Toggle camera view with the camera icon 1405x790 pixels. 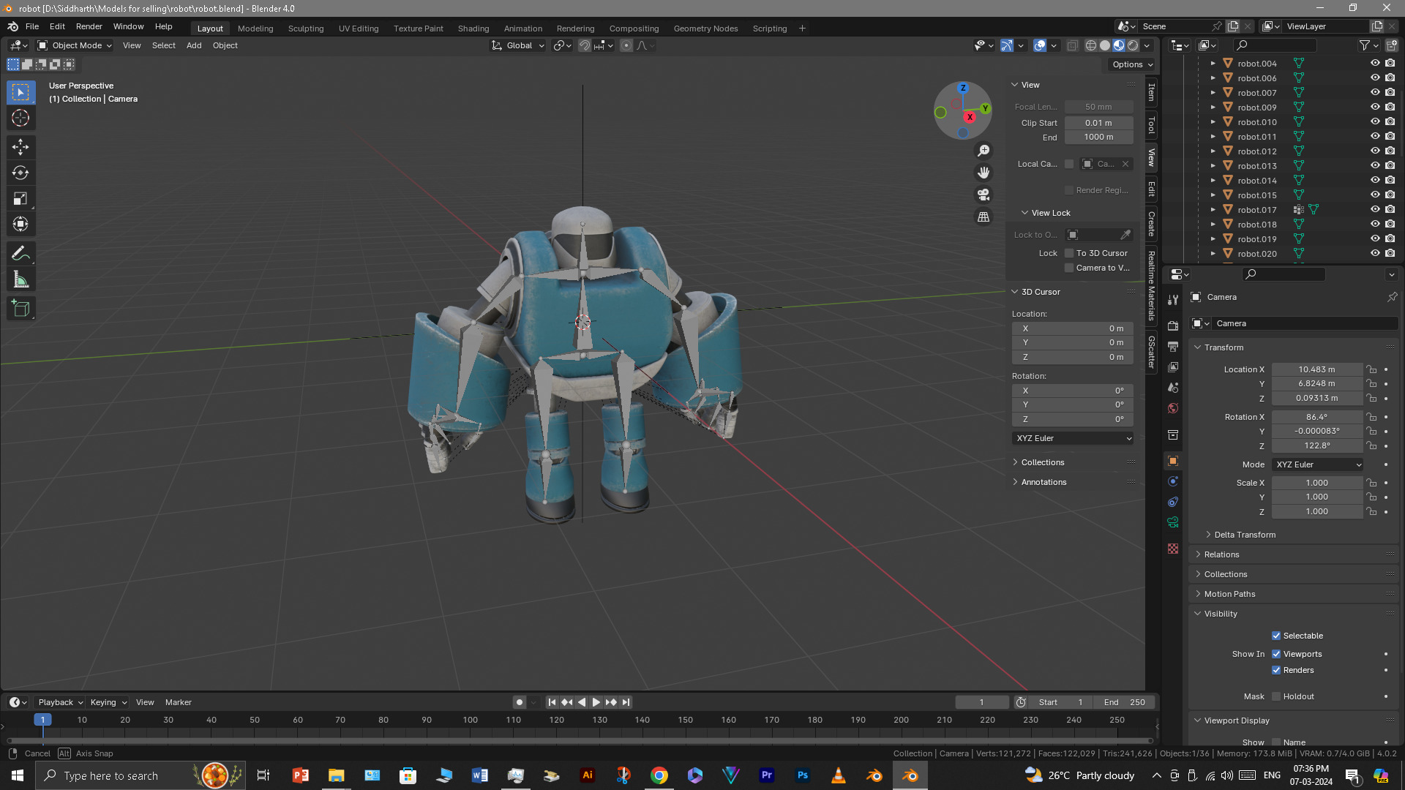click(983, 195)
